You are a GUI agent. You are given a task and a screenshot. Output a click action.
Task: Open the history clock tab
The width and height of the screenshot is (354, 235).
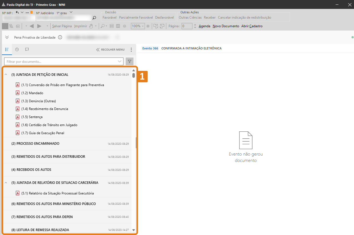click(x=17, y=49)
